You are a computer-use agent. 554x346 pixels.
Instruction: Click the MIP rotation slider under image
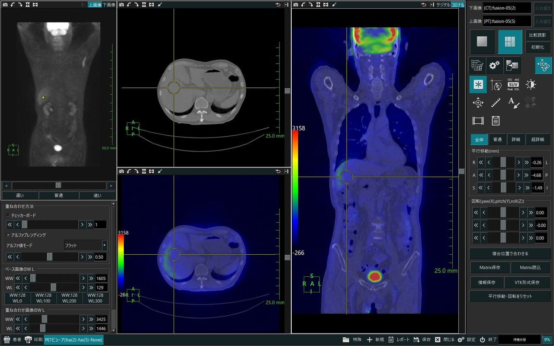pos(58,185)
